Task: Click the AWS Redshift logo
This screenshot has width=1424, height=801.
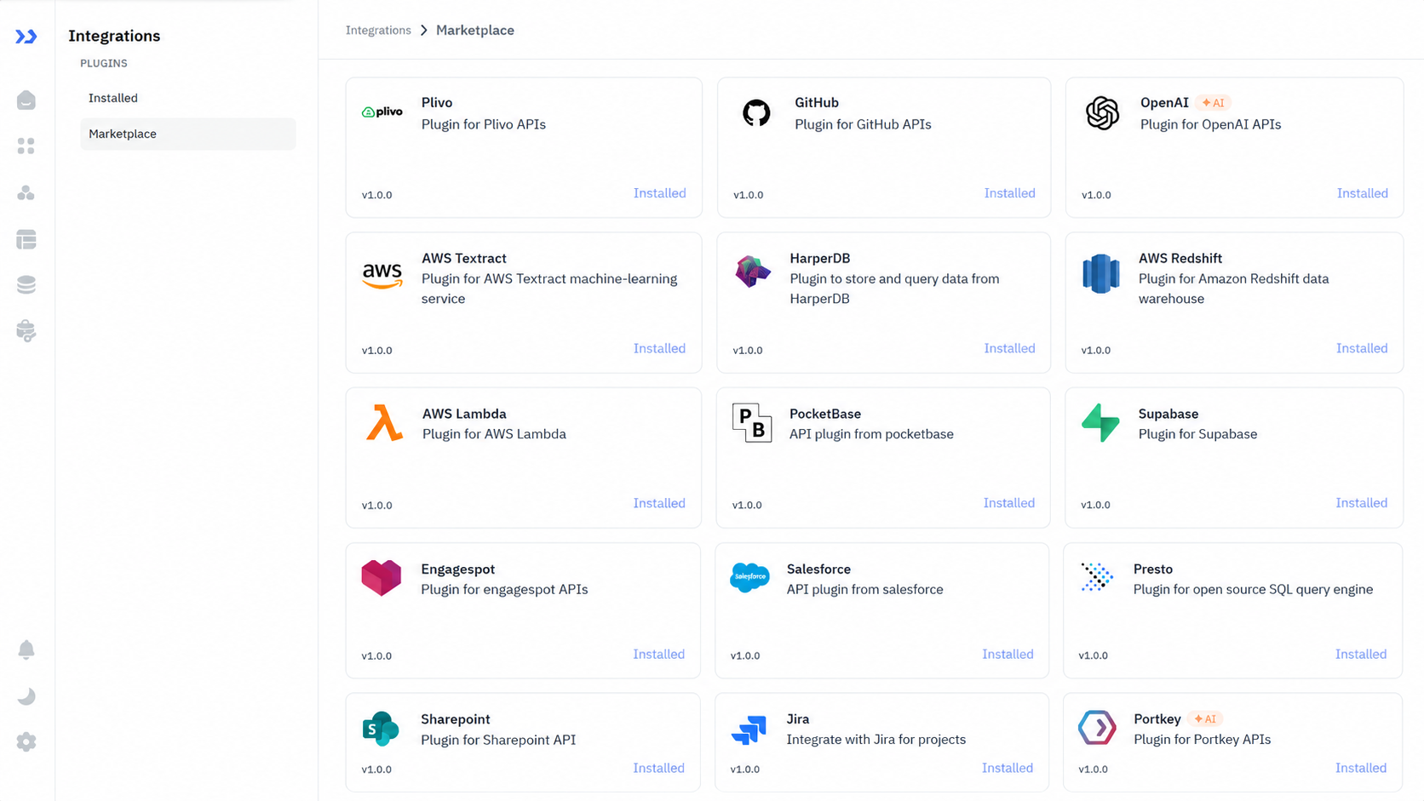Action: pyautogui.click(x=1100, y=273)
